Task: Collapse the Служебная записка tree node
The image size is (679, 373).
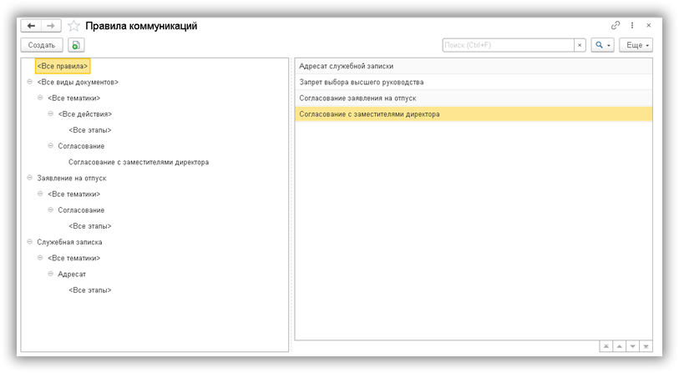Action: click(x=30, y=242)
